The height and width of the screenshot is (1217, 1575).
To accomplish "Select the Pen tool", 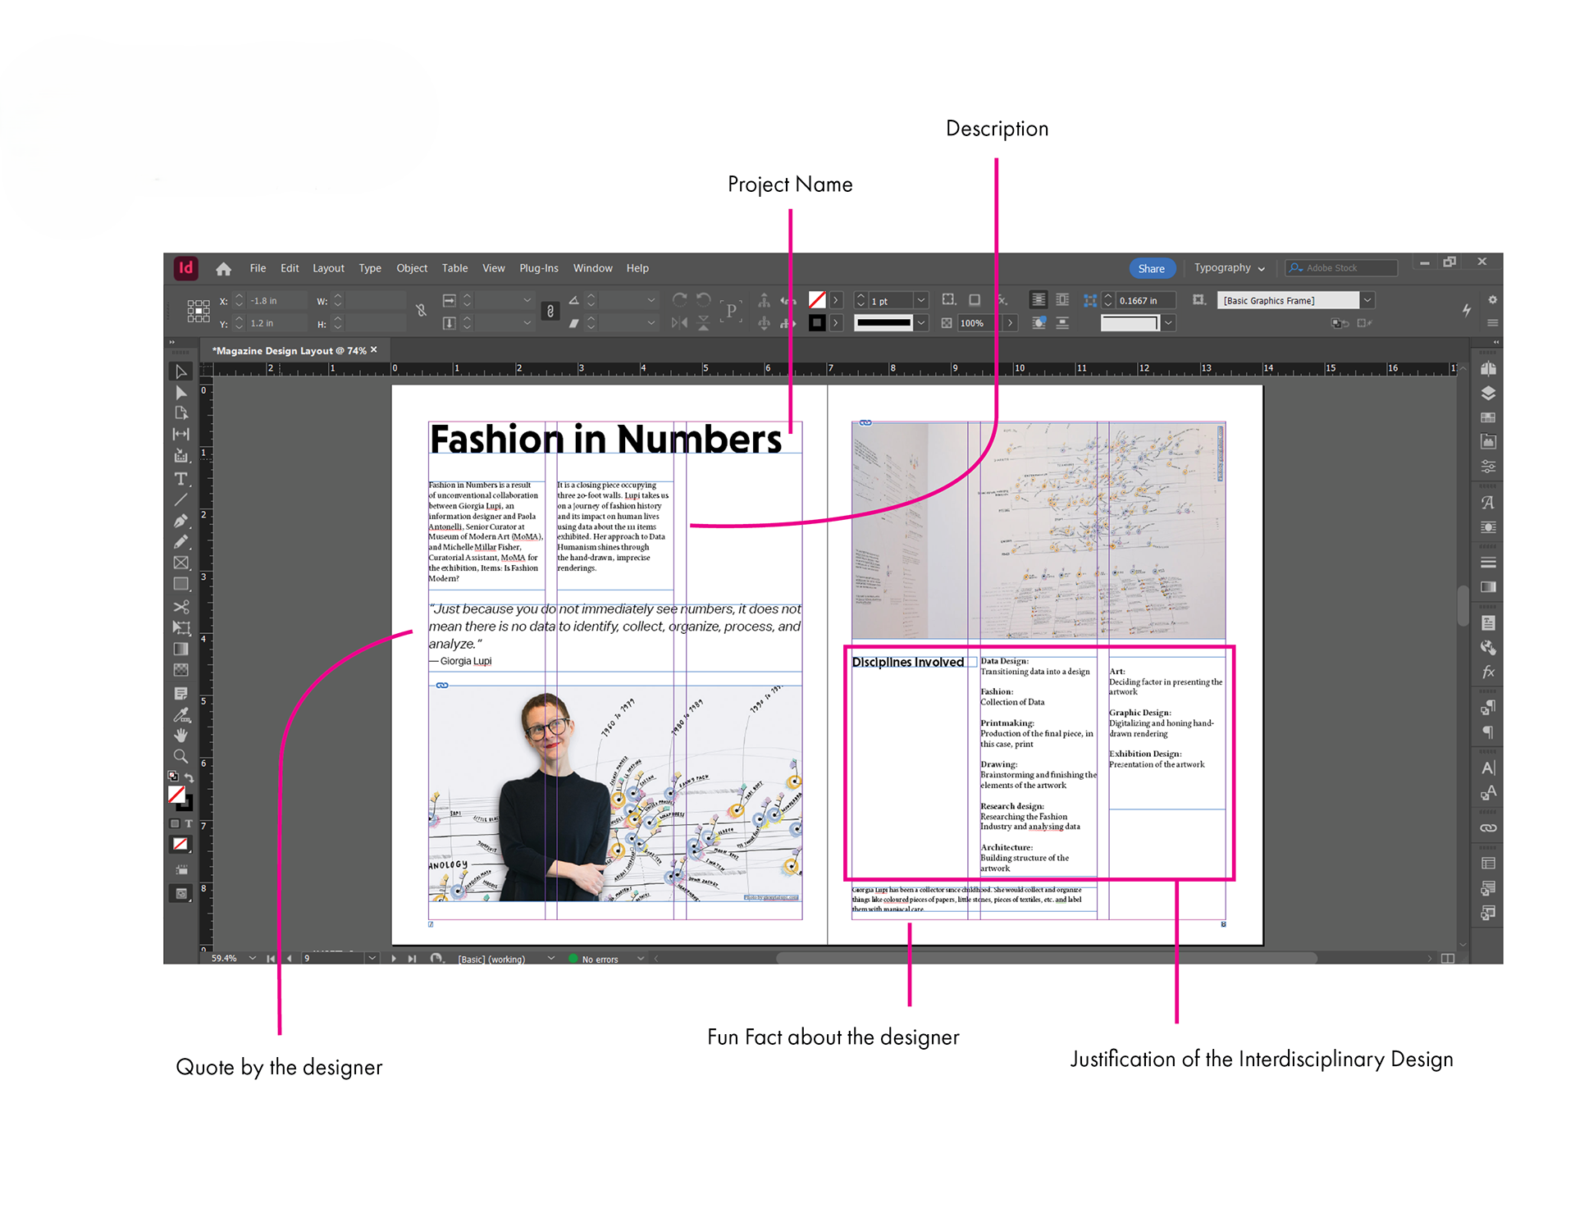I will pos(180,521).
